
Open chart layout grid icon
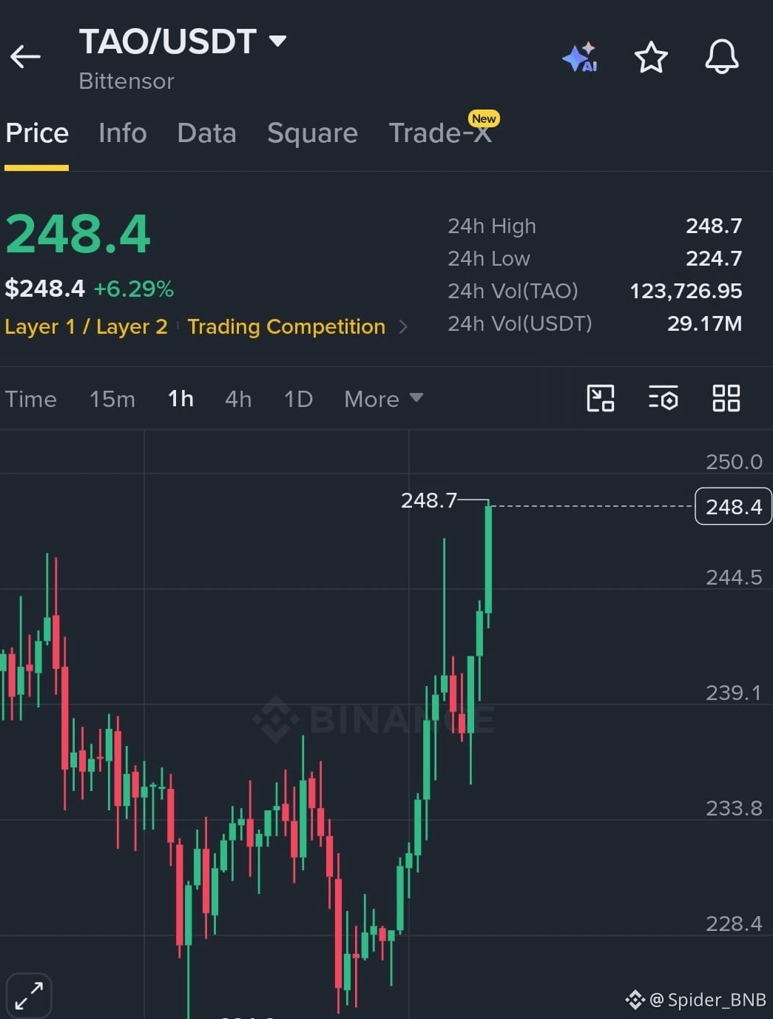click(726, 398)
